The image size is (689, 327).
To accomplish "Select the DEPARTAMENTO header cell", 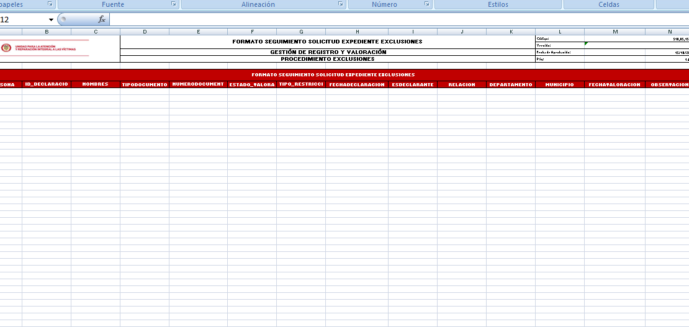I will click(x=511, y=84).
